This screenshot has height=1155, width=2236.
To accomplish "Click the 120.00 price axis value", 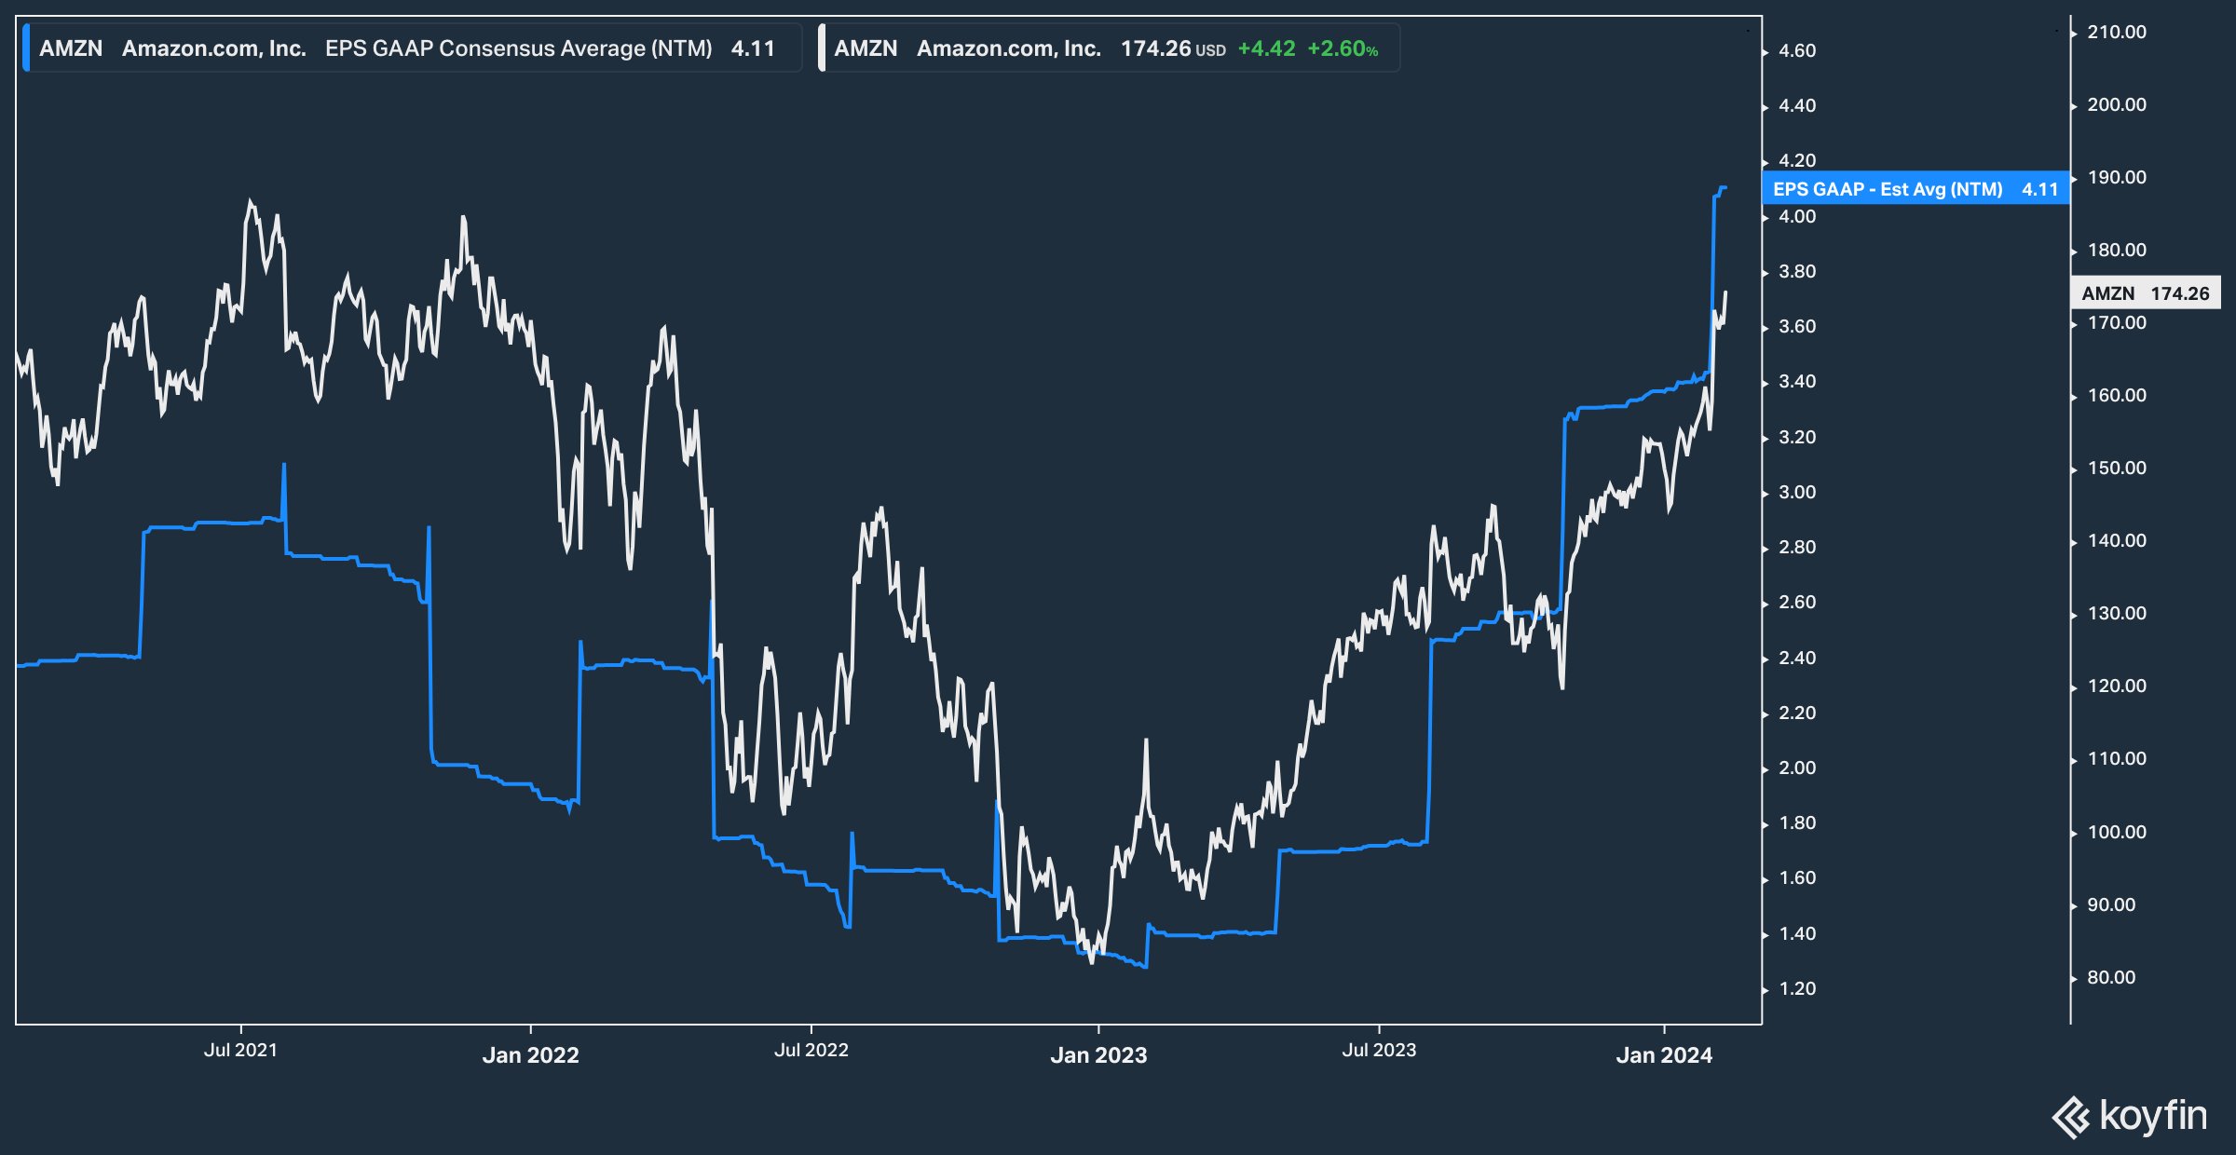I will tap(2117, 686).
